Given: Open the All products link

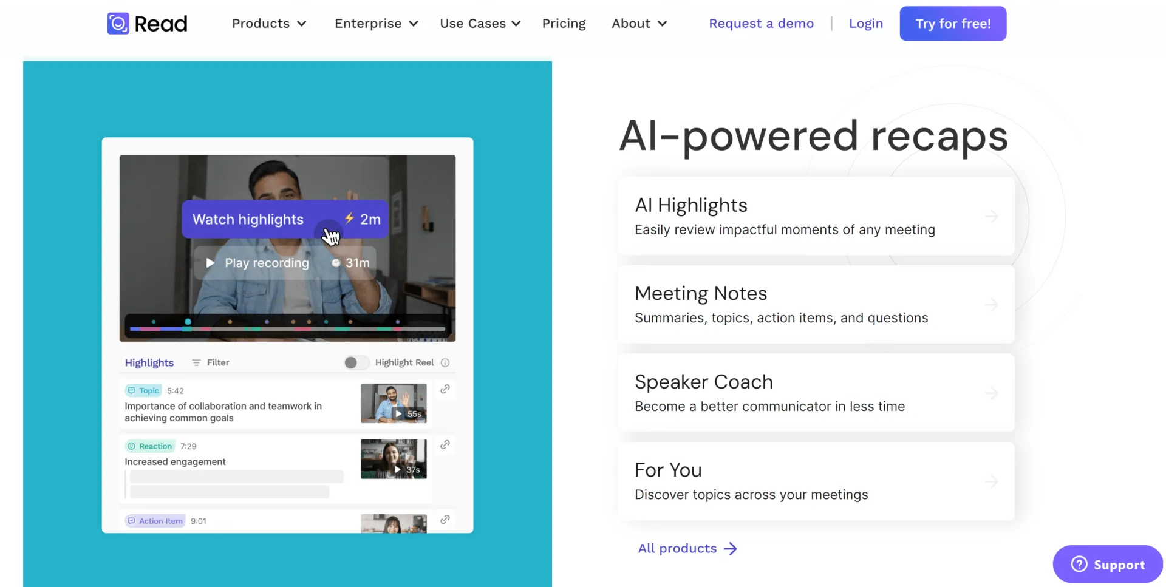Looking at the screenshot, I should coord(687,548).
